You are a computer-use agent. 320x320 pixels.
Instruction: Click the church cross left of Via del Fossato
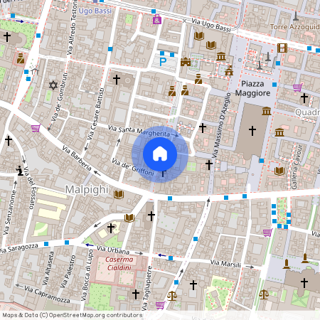pos(9,141)
